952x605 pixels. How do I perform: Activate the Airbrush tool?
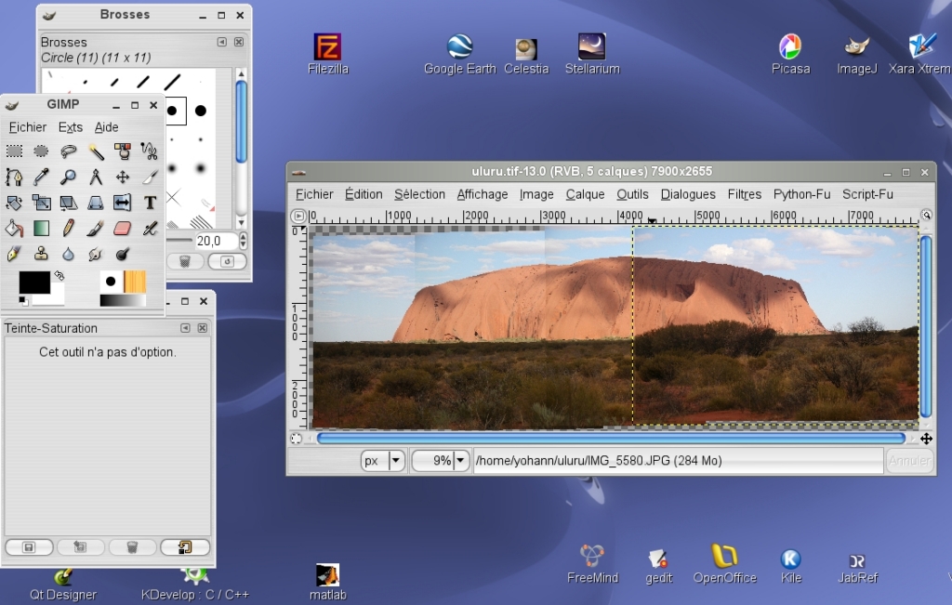[x=150, y=229]
